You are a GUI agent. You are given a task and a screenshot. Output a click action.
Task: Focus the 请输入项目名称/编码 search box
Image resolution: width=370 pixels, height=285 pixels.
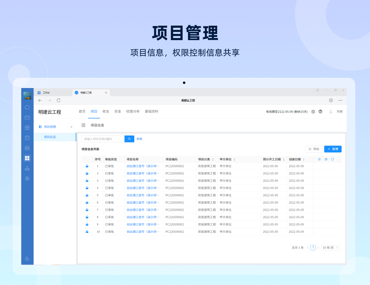103,139
